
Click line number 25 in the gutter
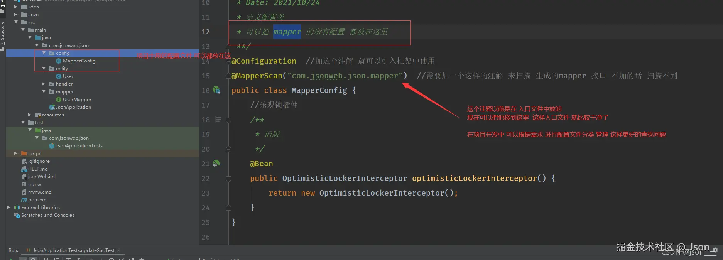pyautogui.click(x=206, y=223)
